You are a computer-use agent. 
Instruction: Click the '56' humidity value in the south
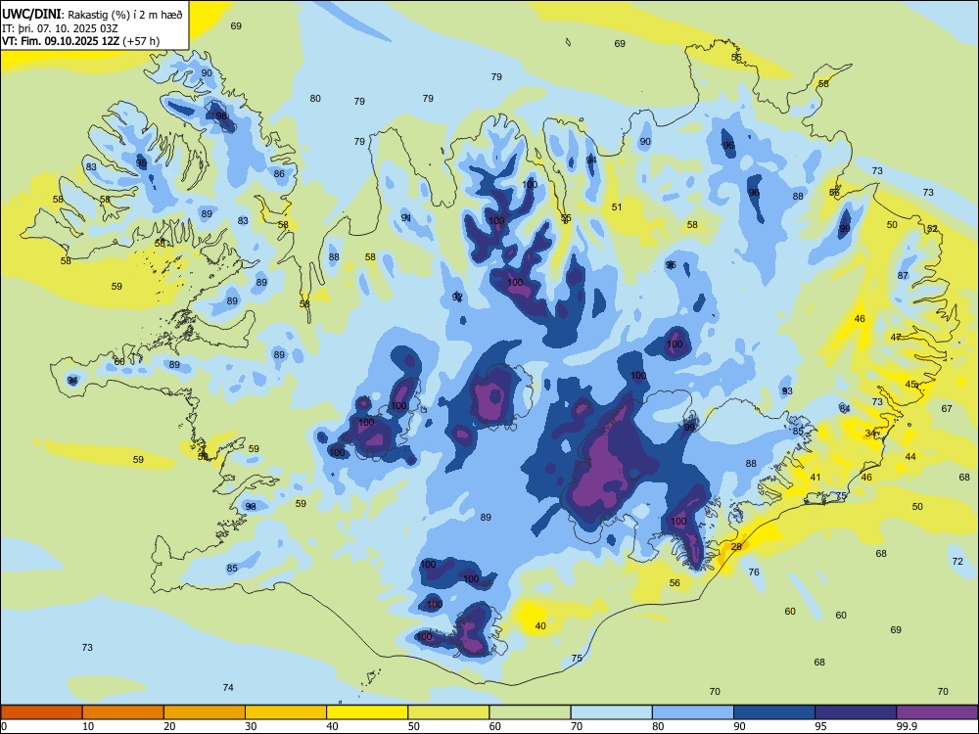(675, 583)
